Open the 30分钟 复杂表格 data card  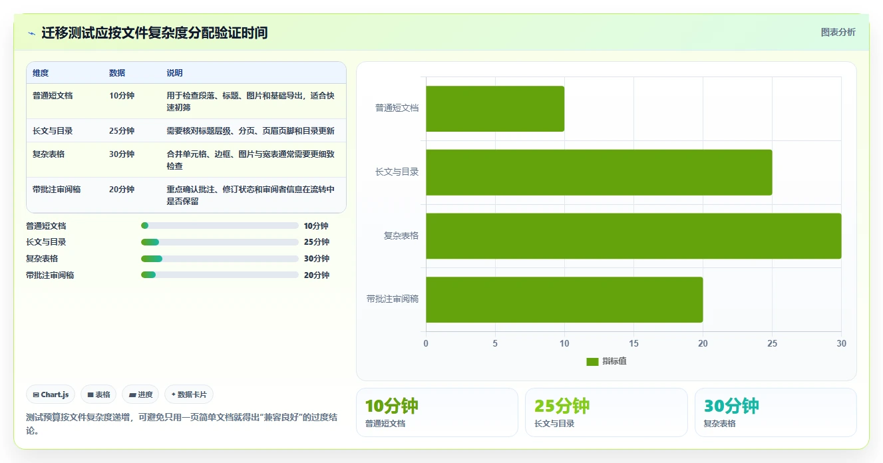pos(775,412)
